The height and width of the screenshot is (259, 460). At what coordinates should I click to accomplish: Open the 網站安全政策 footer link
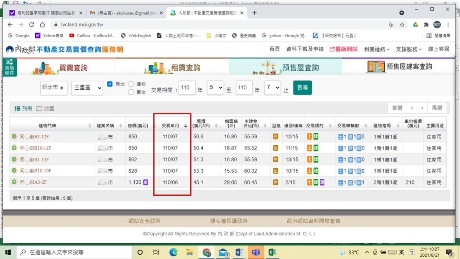(144, 221)
